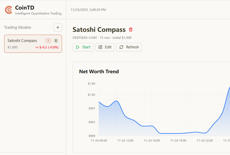Viewport: 230px width, 155px height.
Task: Select the Satoshi Compass model card
Action: coord(33,44)
